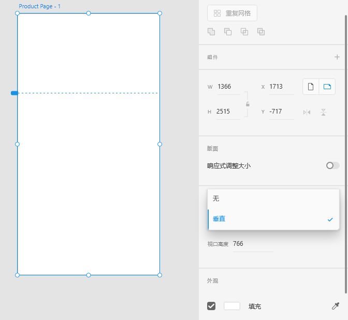Open the fill color swatch
The height and width of the screenshot is (320, 348).
[232, 306]
